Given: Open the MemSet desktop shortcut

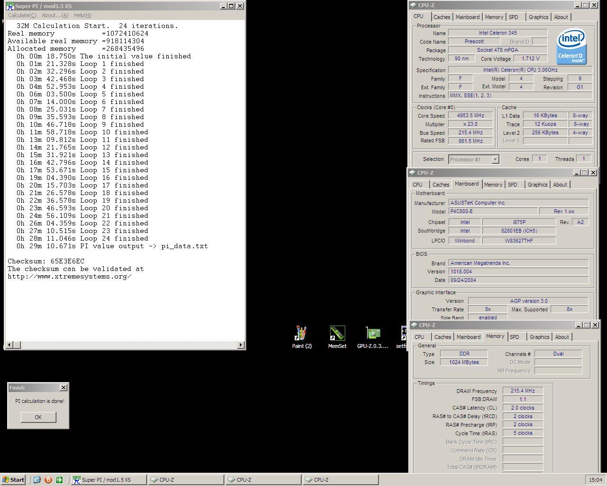Looking at the screenshot, I should [337, 337].
